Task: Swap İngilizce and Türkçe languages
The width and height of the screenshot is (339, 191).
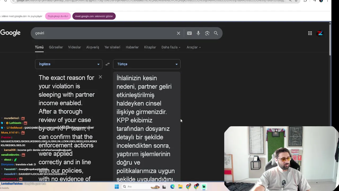Action: tap(108, 64)
